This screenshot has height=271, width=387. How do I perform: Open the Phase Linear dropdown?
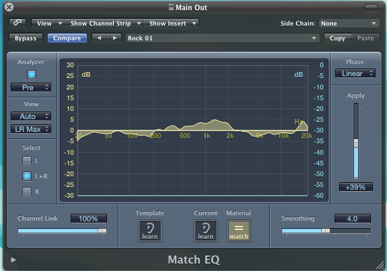point(355,73)
